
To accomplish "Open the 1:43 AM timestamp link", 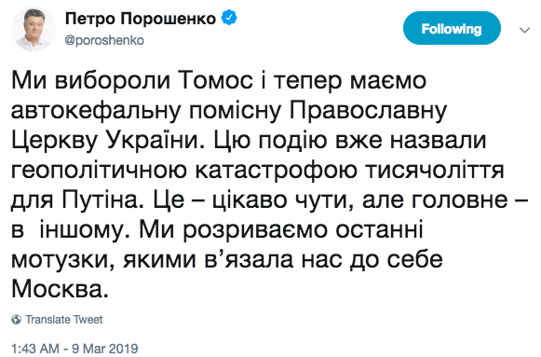I will pos(34,349).
